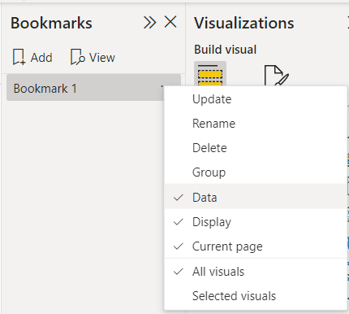Click the Build visual label
Screen dimensions: 349x314
(225, 50)
